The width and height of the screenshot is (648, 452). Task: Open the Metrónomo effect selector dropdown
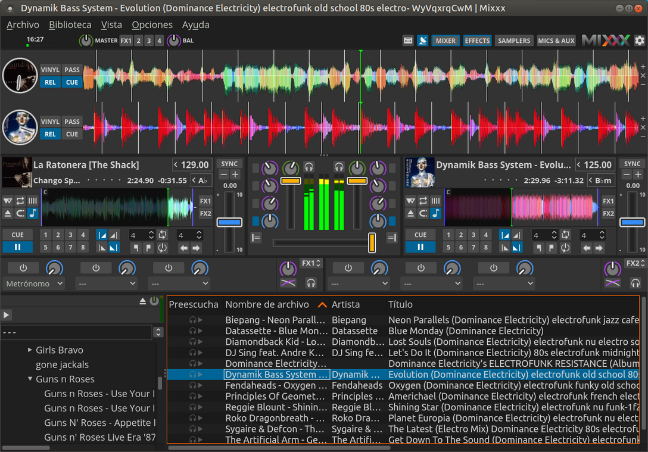tap(33, 283)
